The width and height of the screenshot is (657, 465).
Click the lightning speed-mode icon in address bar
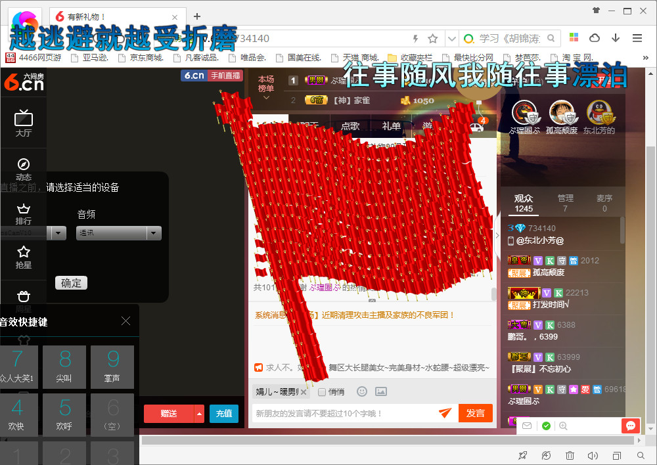pyautogui.click(x=416, y=39)
